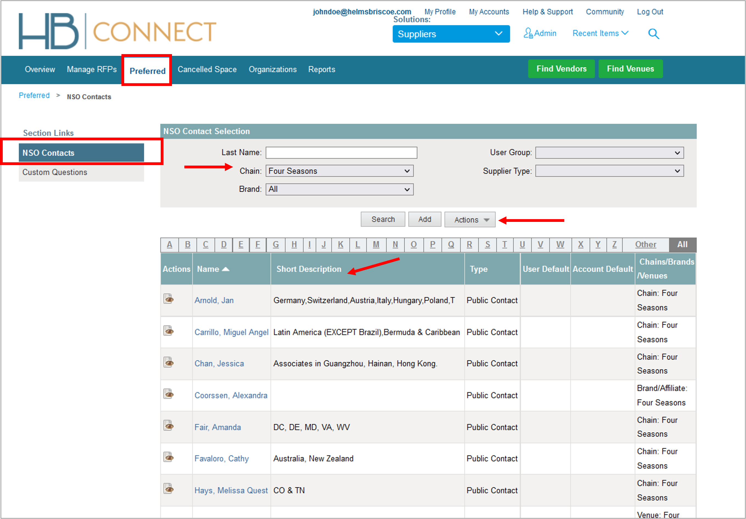746x519 pixels.
Task: Open the Supplier Type dropdown
Action: [609, 171]
